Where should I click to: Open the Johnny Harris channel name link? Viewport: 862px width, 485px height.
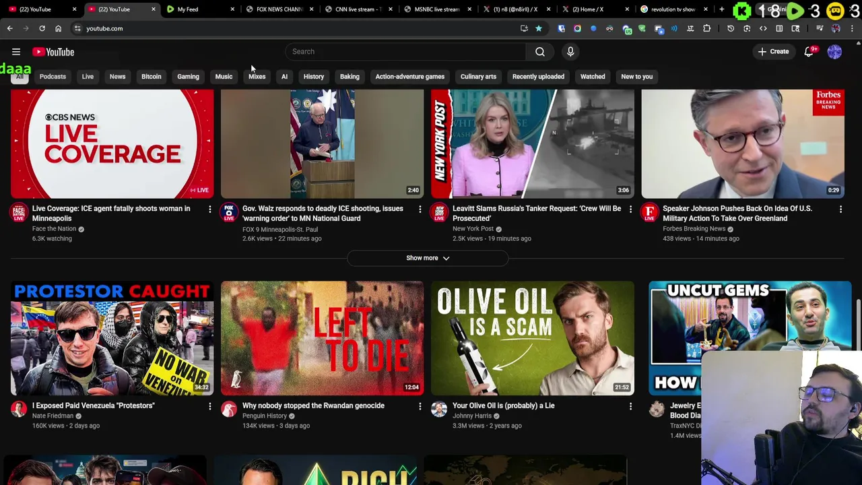pyautogui.click(x=472, y=416)
